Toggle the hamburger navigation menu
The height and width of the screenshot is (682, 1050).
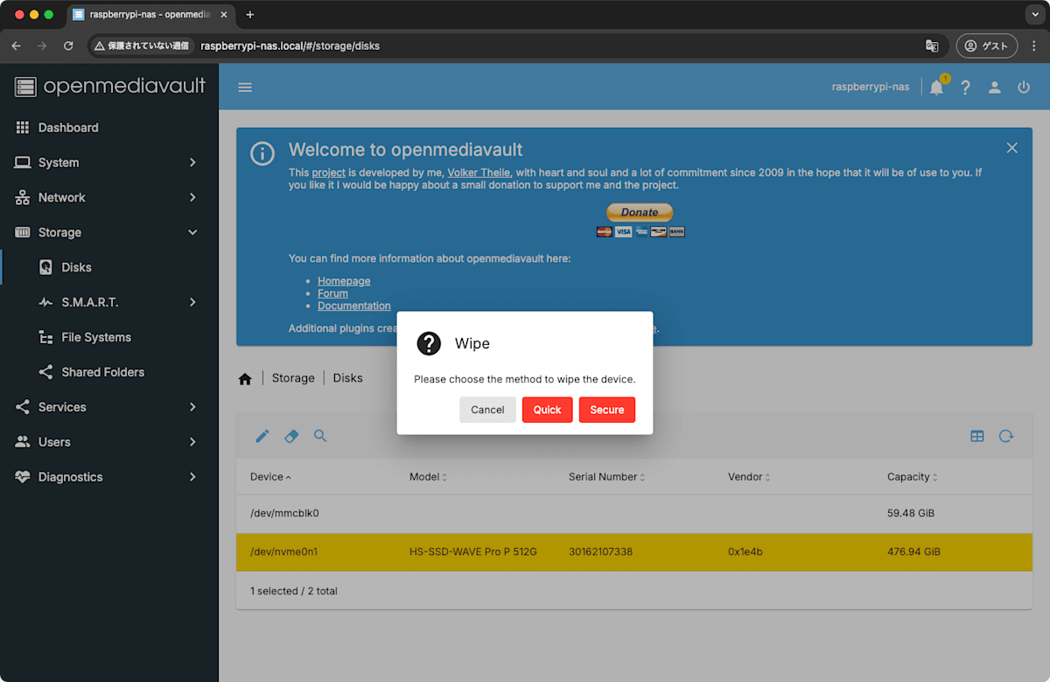pyautogui.click(x=245, y=88)
